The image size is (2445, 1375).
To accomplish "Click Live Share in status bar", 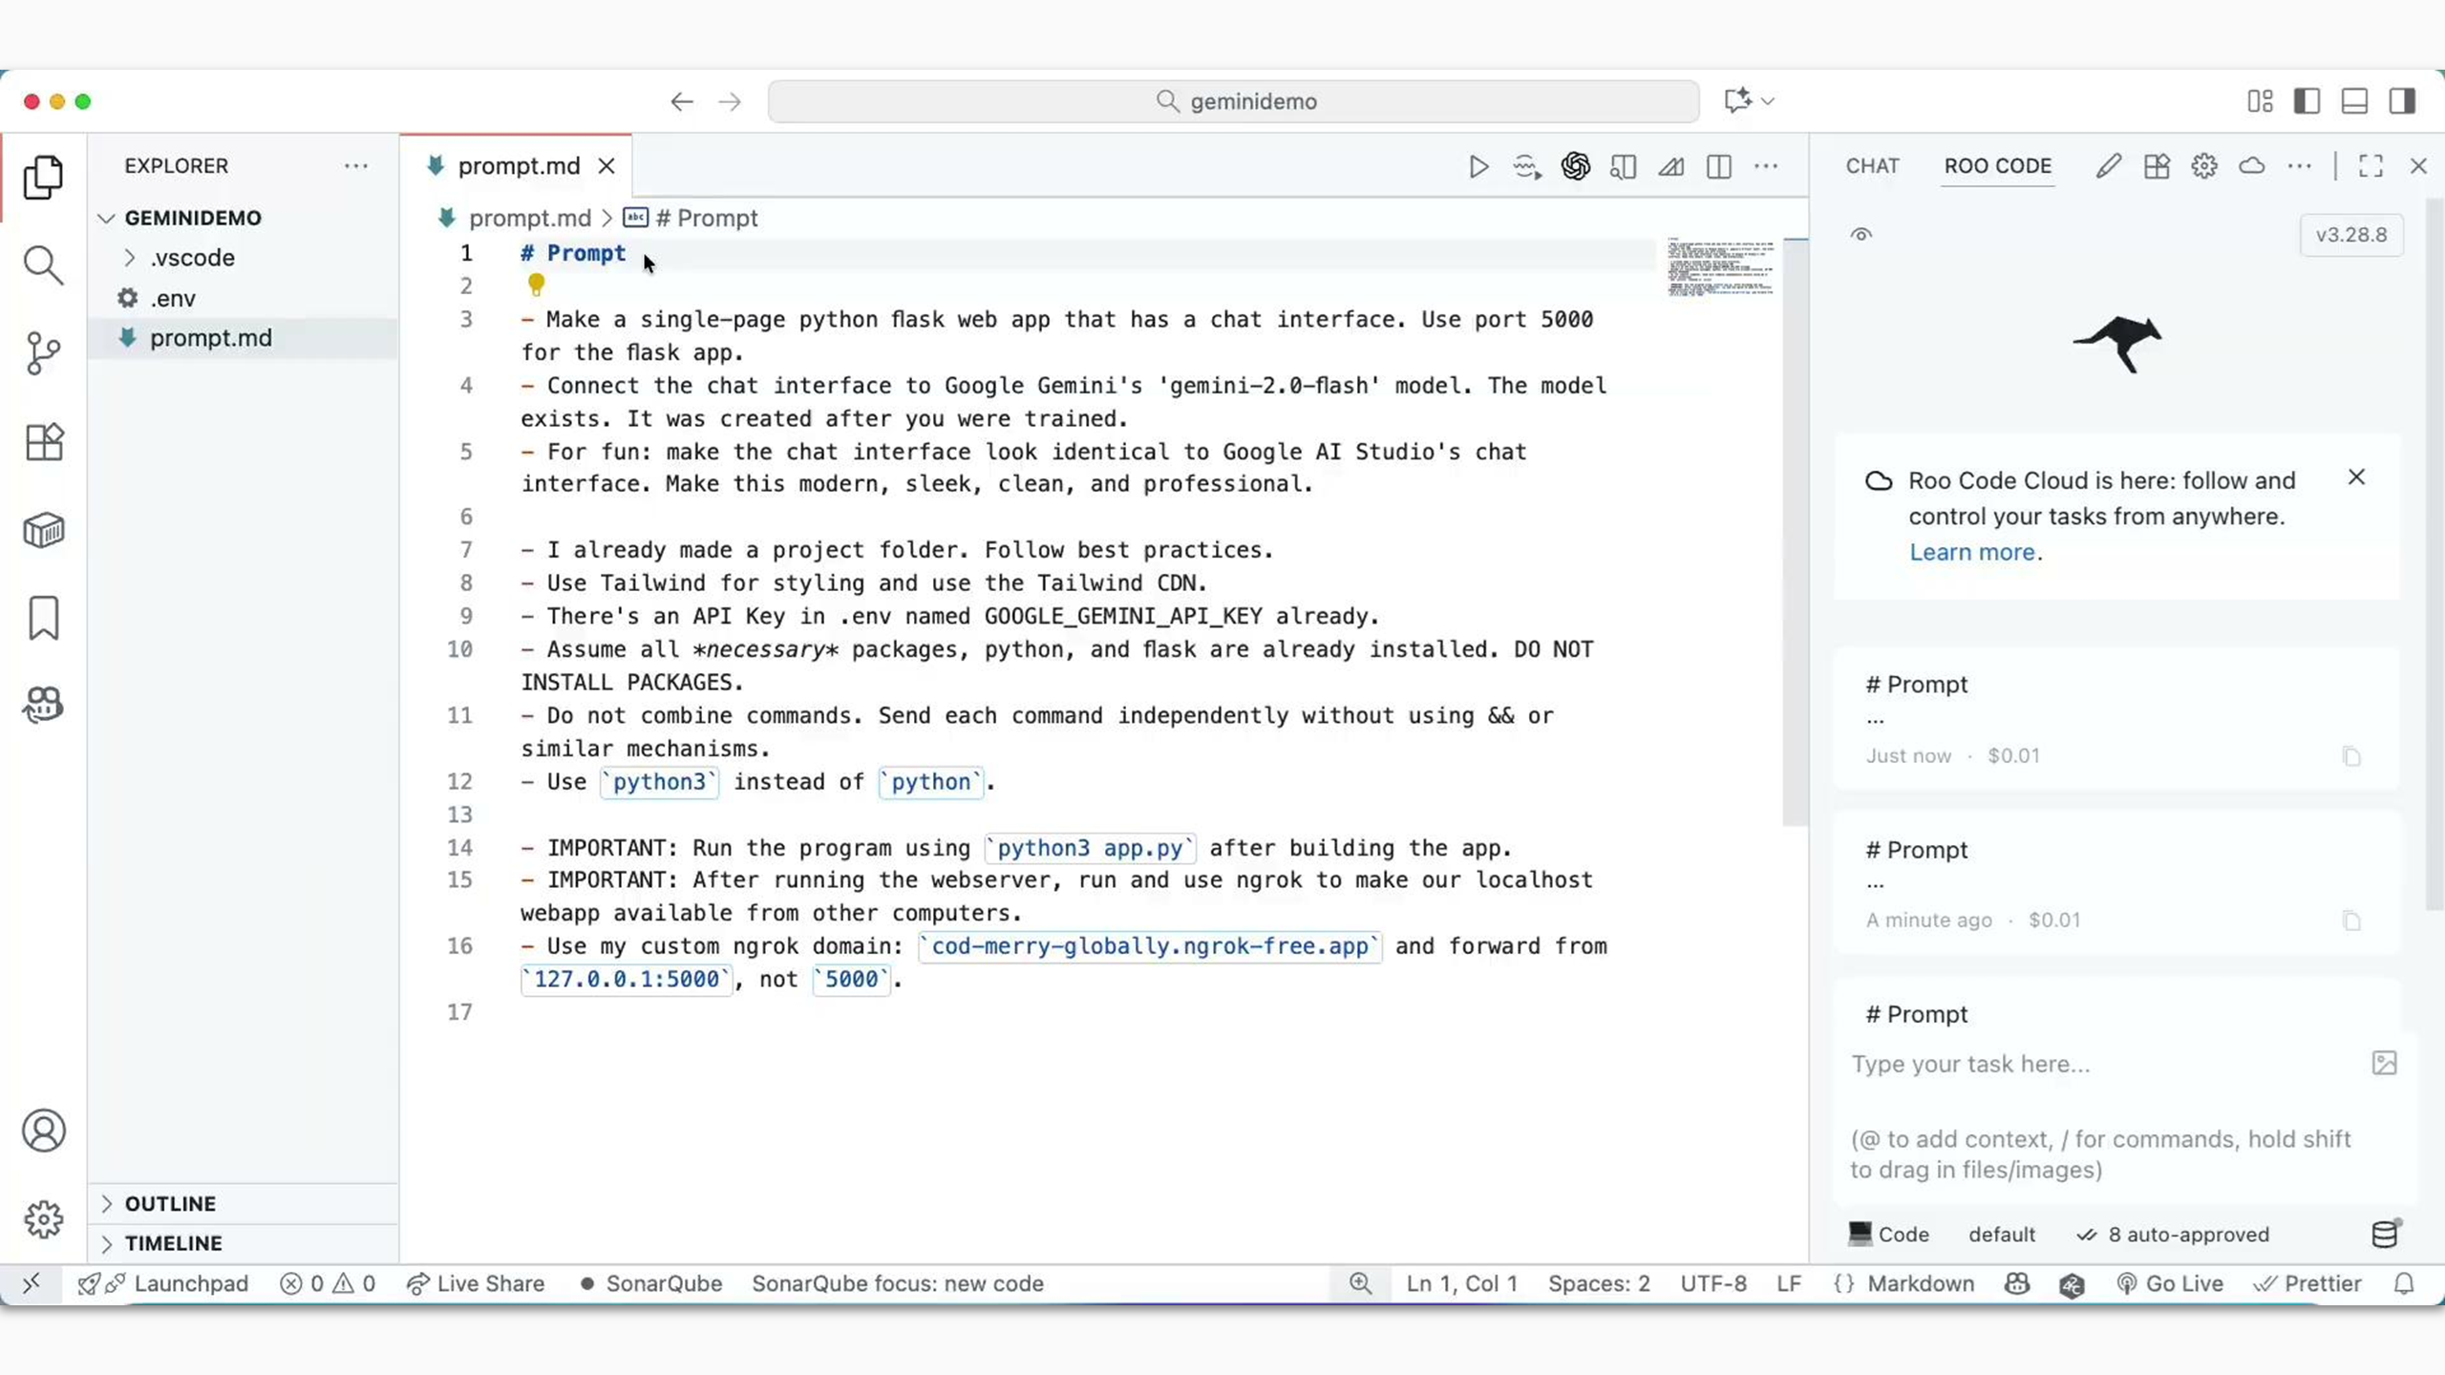I will click(x=475, y=1284).
